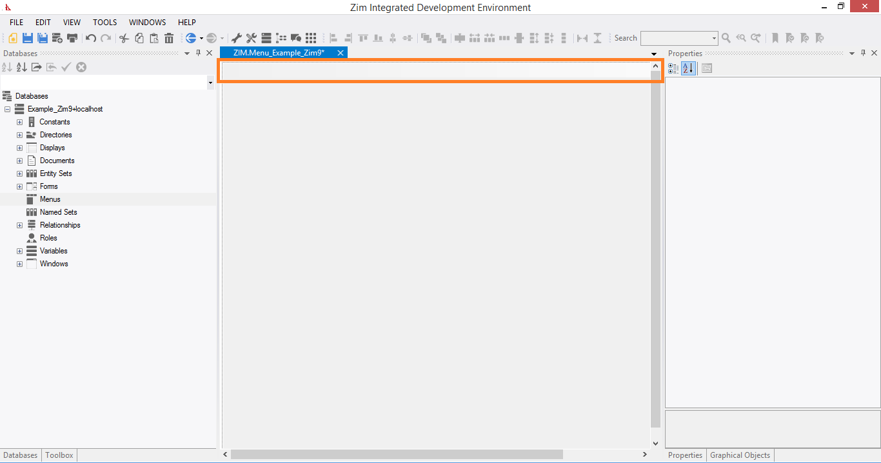Expand the Directories tree node
Image resolution: width=881 pixels, height=463 pixels.
tap(19, 135)
